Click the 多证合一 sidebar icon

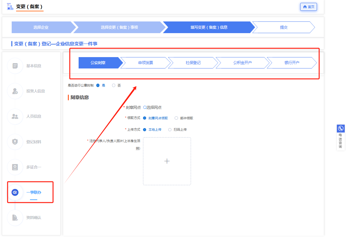point(15,167)
